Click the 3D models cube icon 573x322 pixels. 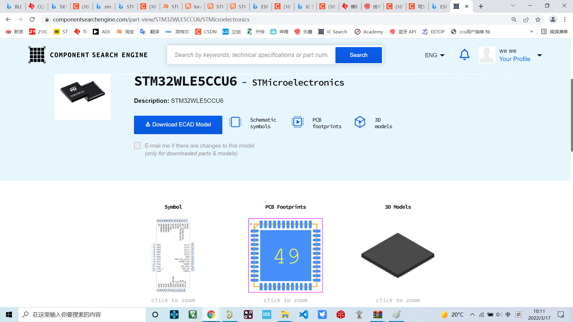pos(360,122)
